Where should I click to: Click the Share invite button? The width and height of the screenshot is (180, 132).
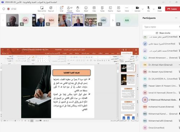click(163, 33)
